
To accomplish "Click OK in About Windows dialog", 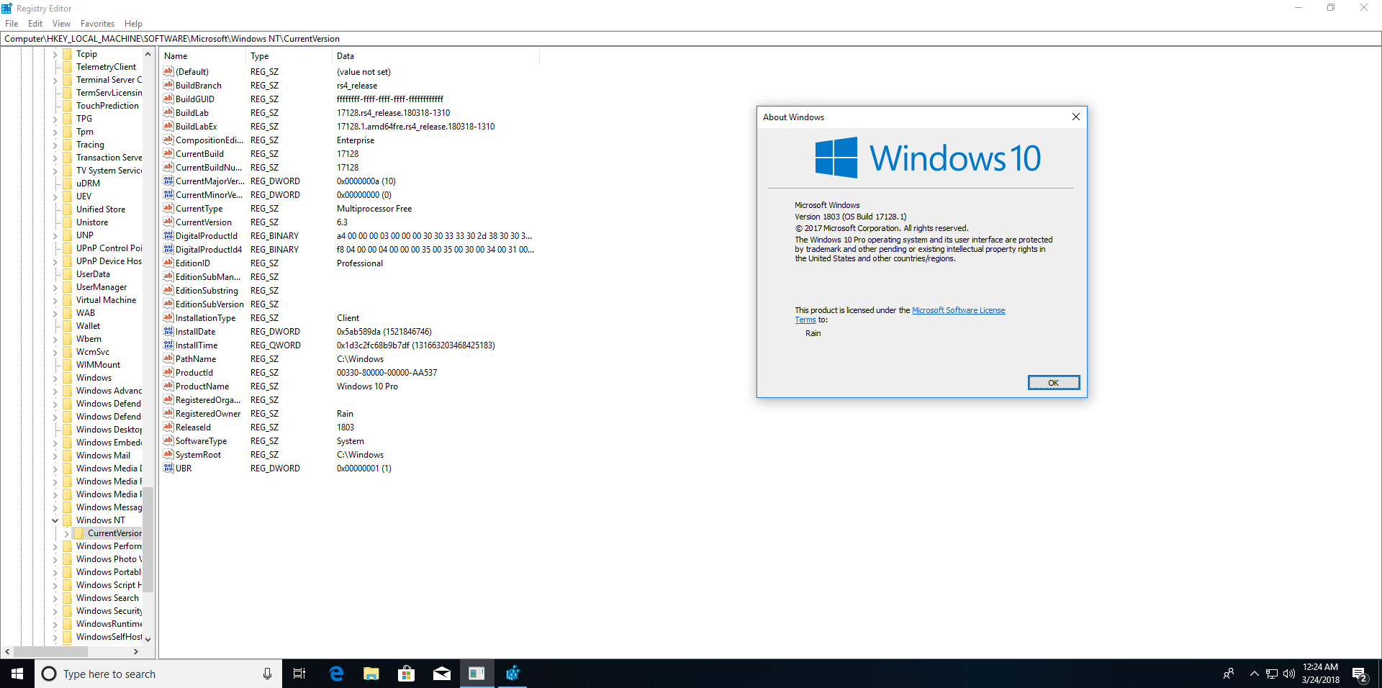I will coord(1053,383).
